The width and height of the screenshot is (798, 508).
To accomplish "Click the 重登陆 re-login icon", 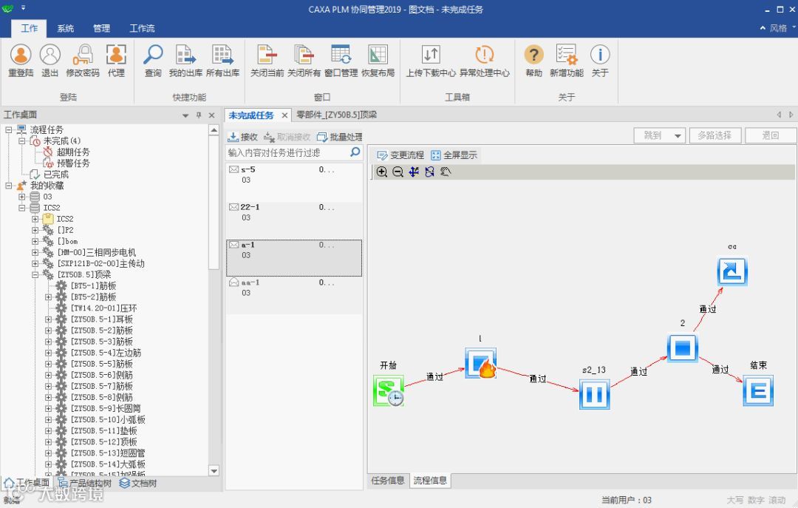I will point(21,61).
